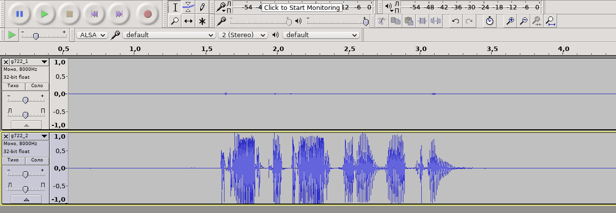This screenshot has height=213, width=616.
Task: Select the Envelope tool
Action: 188,7
